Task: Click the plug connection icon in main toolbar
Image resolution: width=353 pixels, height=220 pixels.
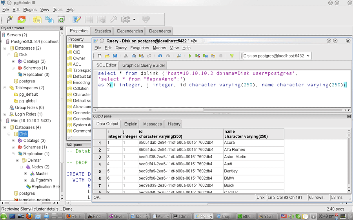Action: (9, 19)
